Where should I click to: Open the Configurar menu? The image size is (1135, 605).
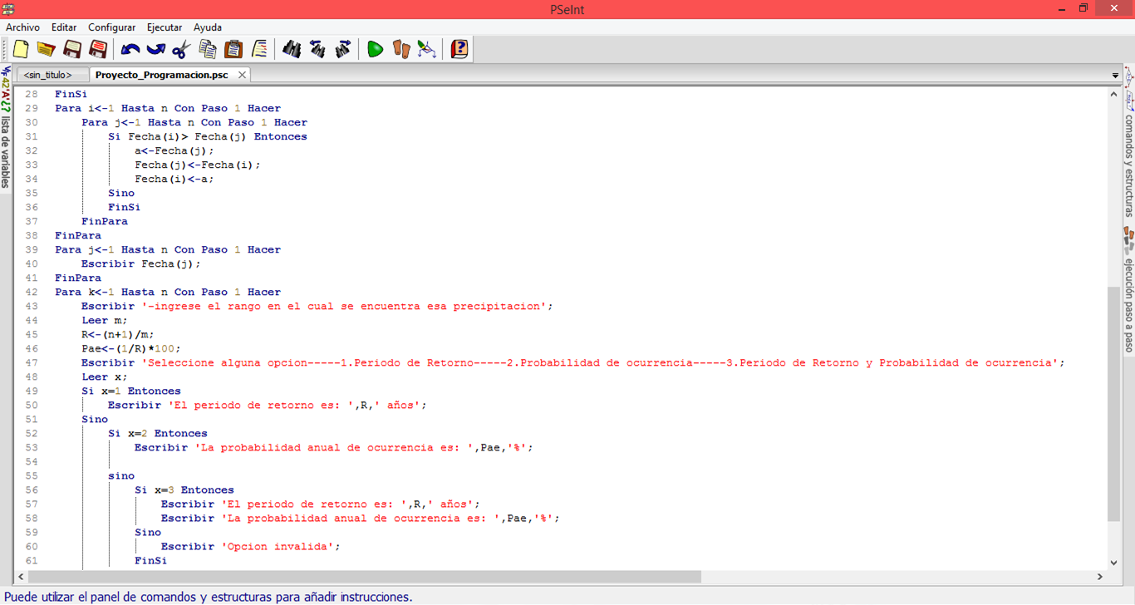pyautogui.click(x=111, y=27)
